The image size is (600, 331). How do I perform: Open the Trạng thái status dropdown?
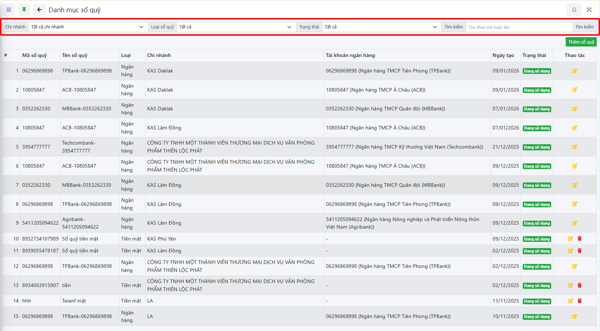(x=381, y=27)
